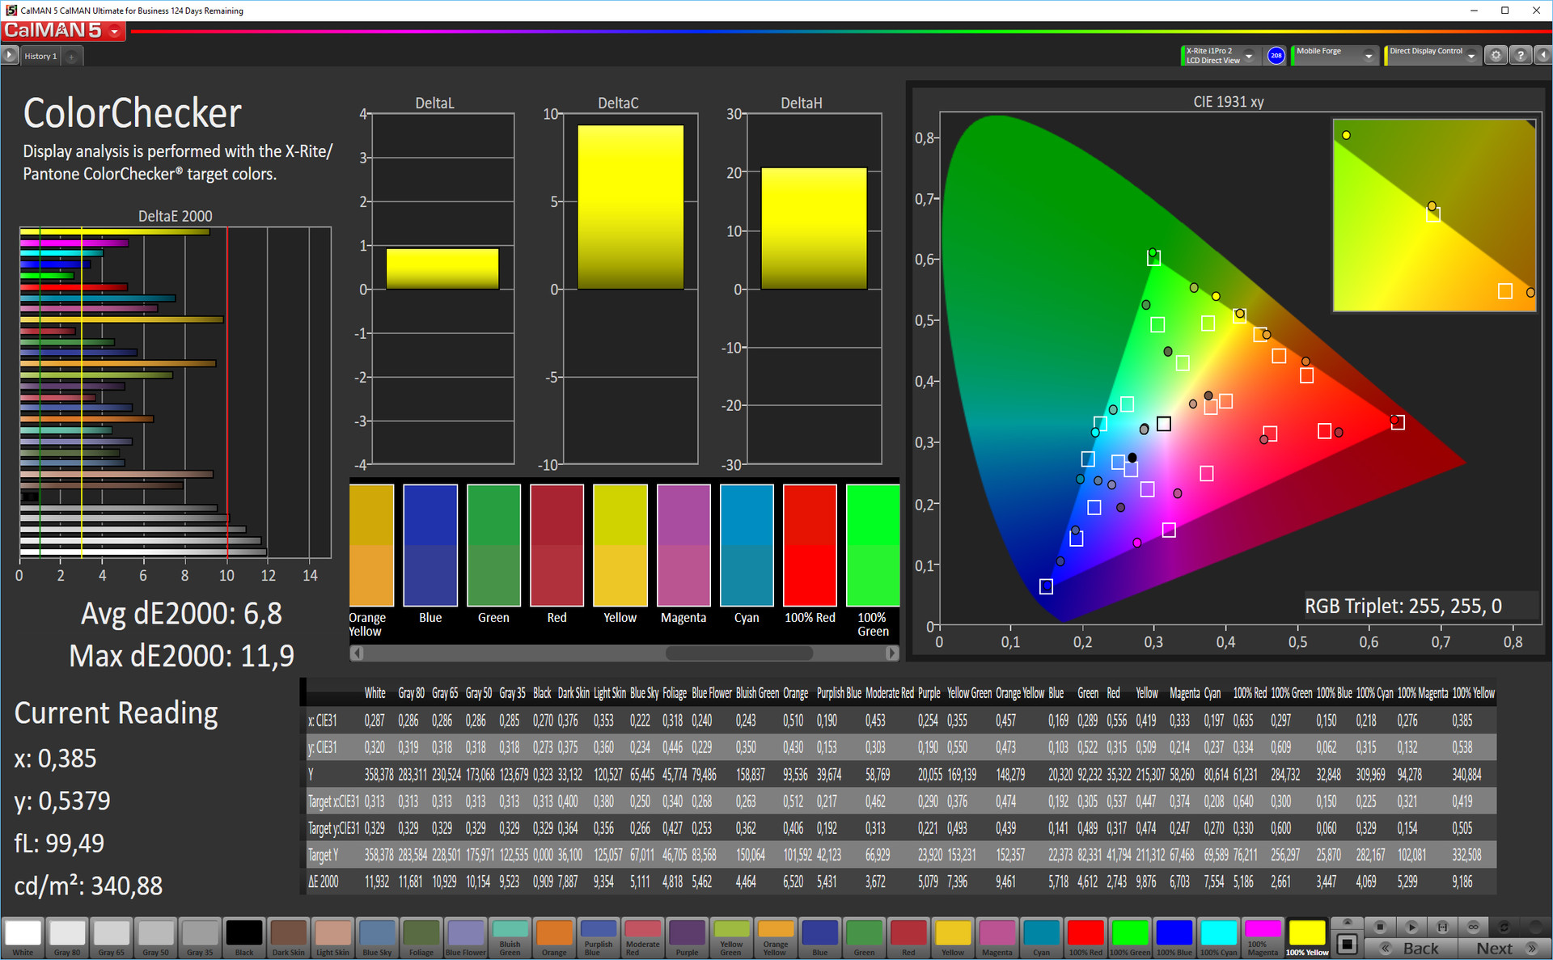The width and height of the screenshot is (1553, 960).
Task: Enable continuous read infinity icon
Action: [x=1473, y=927]
